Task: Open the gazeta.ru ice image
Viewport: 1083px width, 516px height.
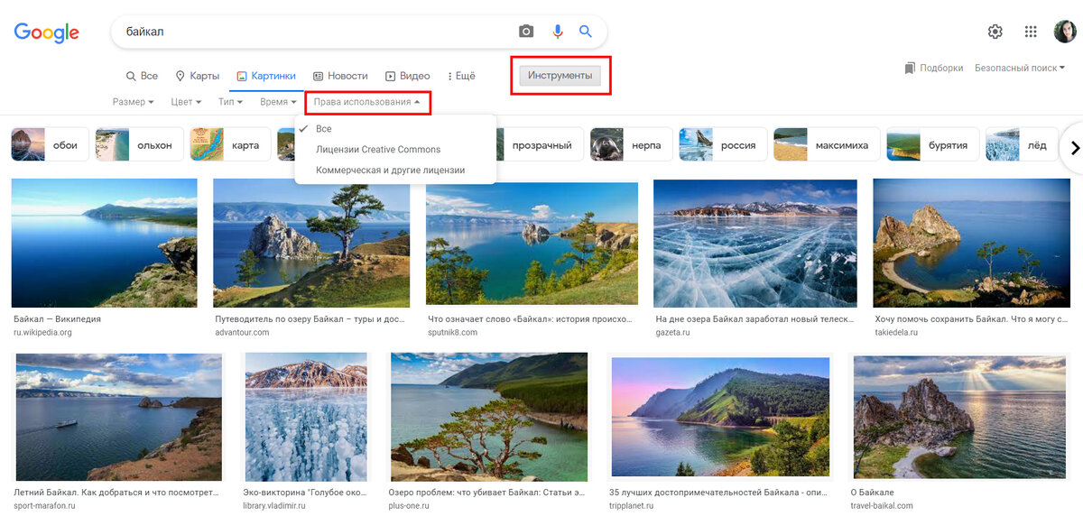Action: [755, 244]
